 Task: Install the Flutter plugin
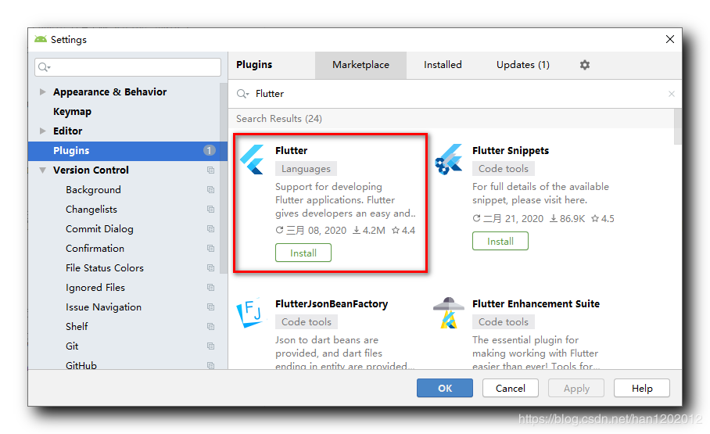303,253
